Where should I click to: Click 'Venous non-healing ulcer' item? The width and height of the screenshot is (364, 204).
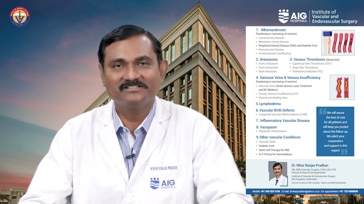(x=273, y=98)
